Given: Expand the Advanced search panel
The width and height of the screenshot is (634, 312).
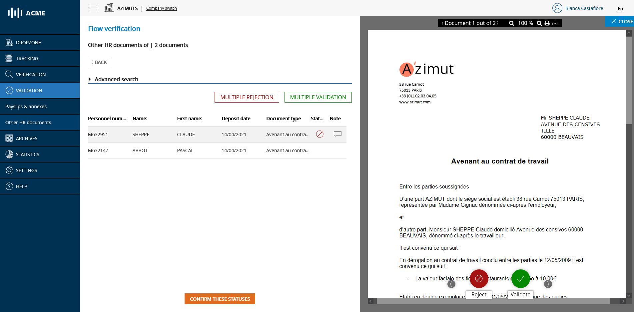Looking at the screenshot, I should [x=116, y=79].
